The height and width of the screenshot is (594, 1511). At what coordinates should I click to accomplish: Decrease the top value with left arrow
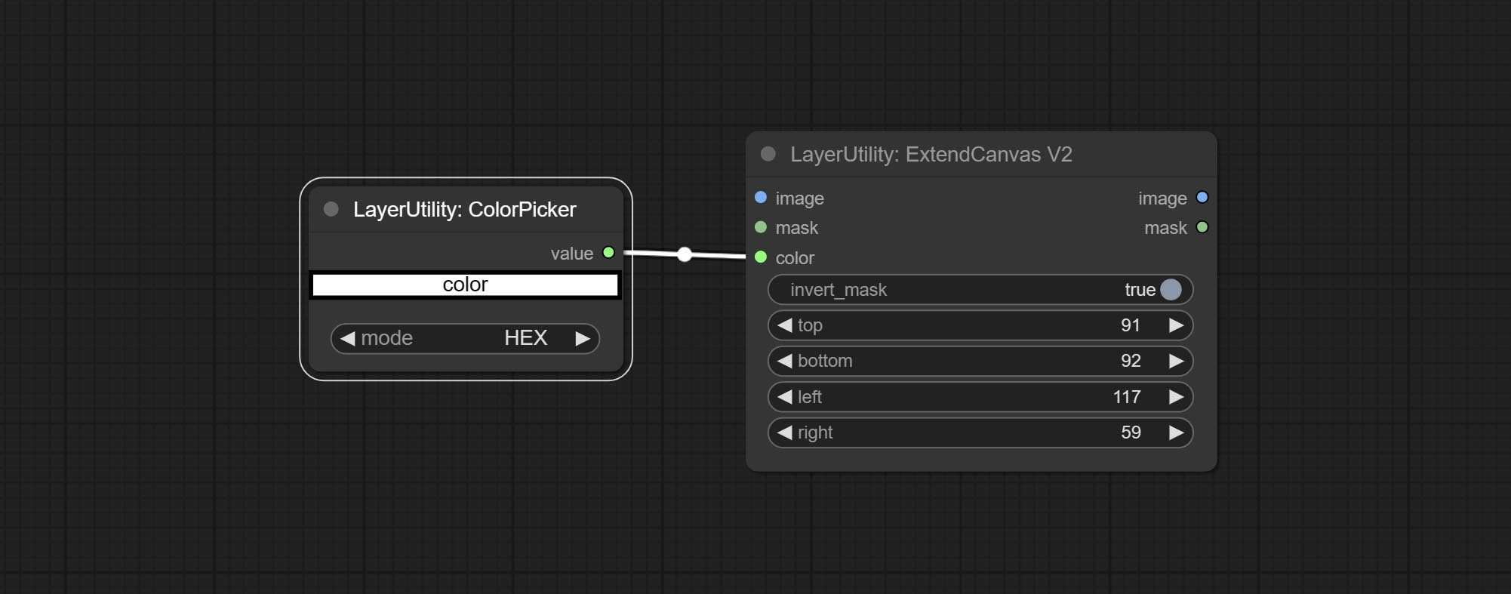(x=785, y=325)
